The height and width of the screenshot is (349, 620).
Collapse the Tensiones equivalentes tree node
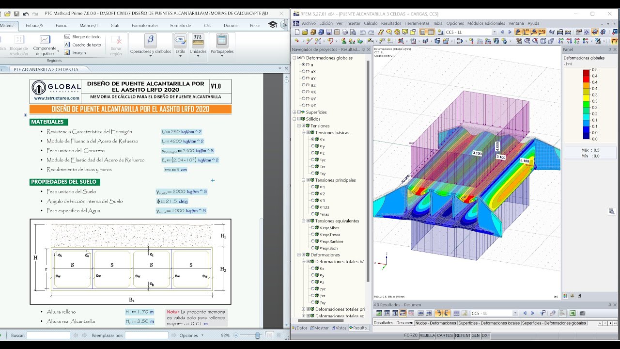303,221
